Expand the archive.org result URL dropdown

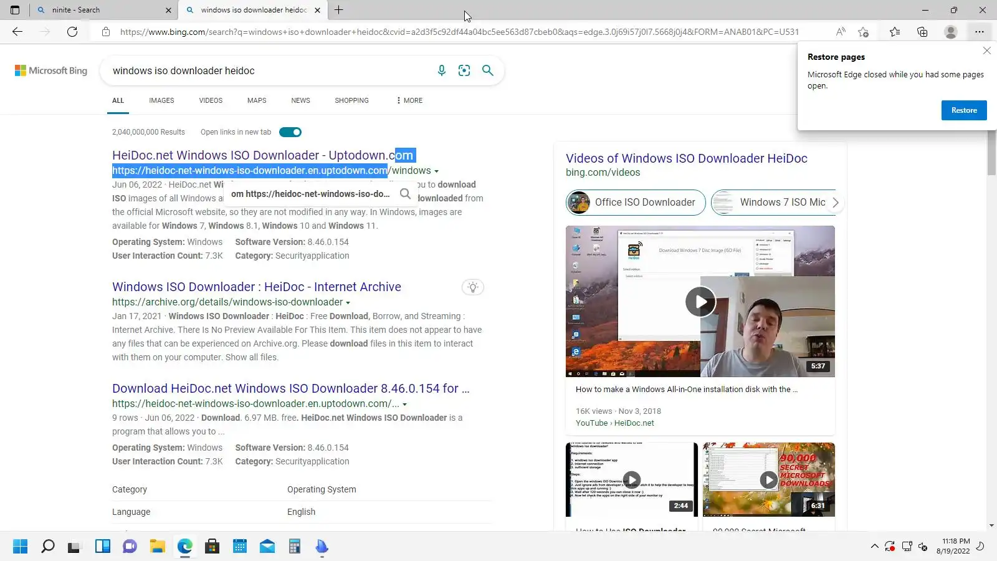(x=348, y=303)
